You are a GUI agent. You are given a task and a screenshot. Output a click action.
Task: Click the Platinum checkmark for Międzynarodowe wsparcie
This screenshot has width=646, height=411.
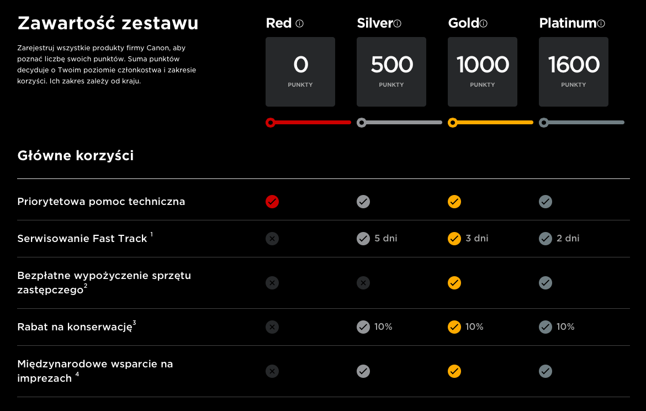(545, 371)
